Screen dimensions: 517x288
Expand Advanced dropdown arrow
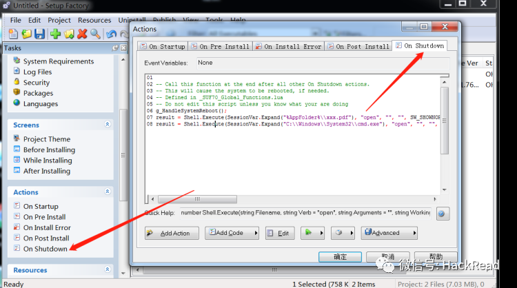(x=414, y=233)
